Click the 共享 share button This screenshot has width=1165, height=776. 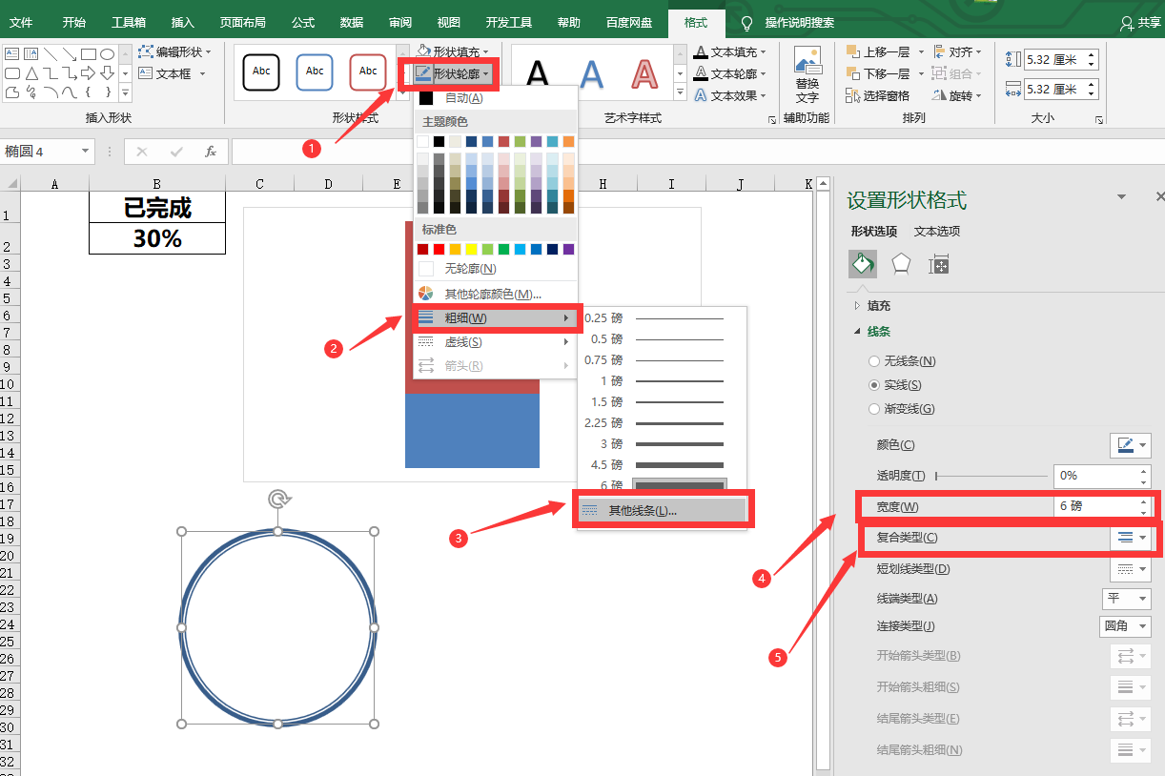[1140, 23]
